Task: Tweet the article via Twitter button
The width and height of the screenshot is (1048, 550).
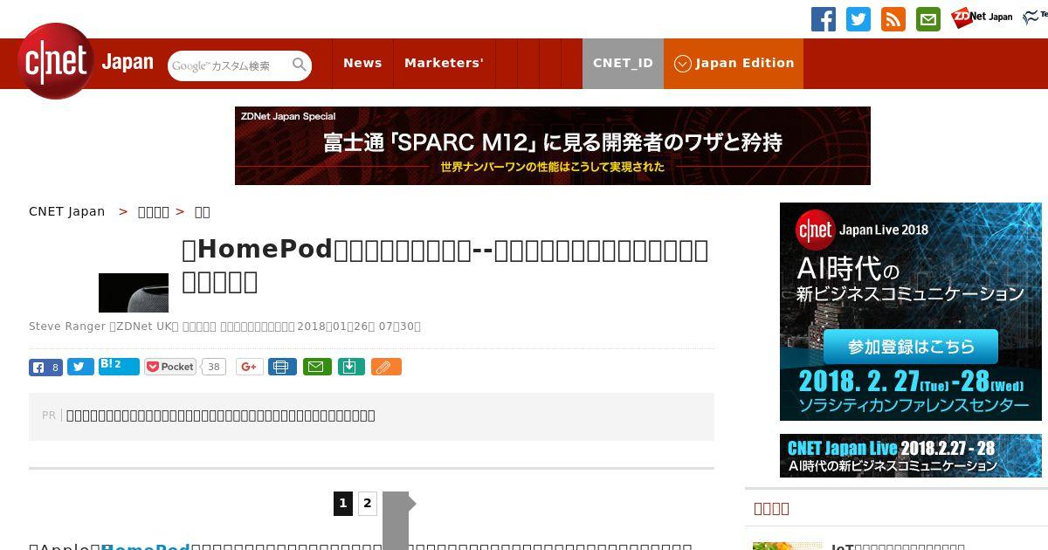Action: pyautogui.click(x=80, y=368)
